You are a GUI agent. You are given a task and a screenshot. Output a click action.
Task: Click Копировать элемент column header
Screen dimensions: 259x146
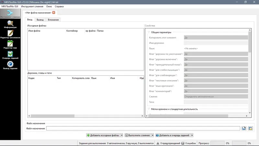click(81, 78)
